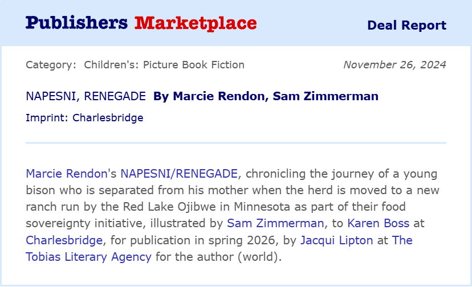Click the Imprint: Charlesbridge line
Image resolution: width=472 pixels, height=287 pixels.
(84, 118)
